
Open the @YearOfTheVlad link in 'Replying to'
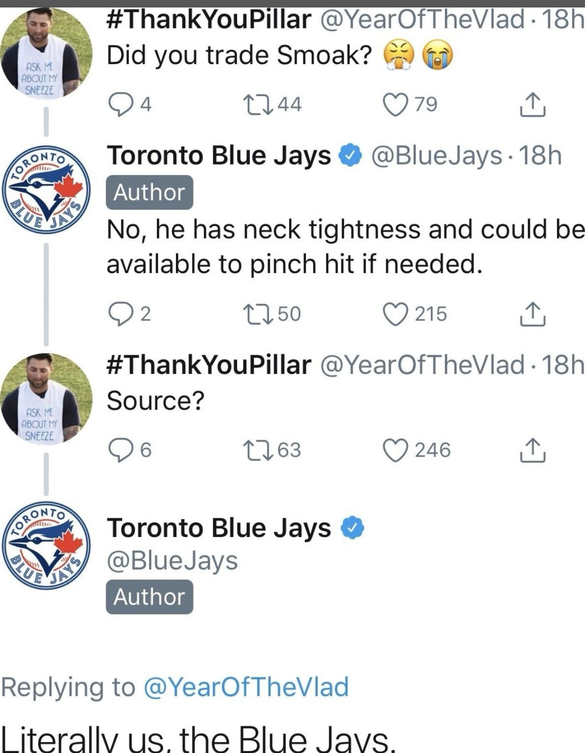tap(246, 686)
